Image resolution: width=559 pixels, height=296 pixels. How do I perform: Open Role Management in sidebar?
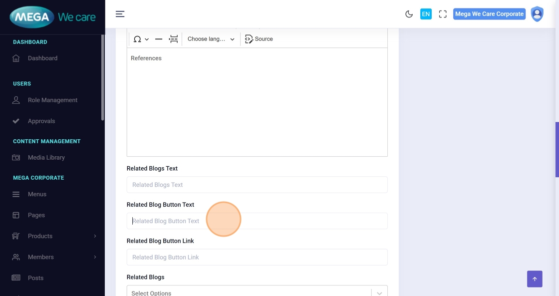tap(52, 100)
